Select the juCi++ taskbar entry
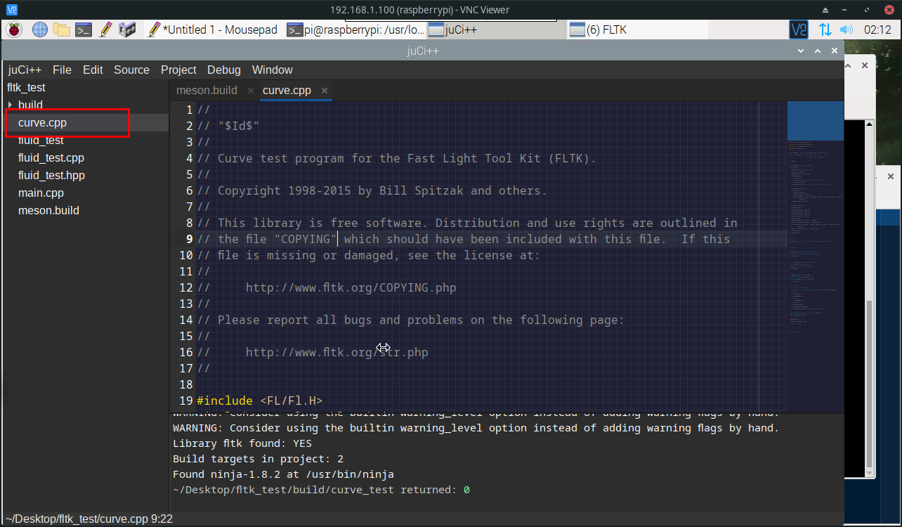Screen dimensions: 902x527 coord(496,30)
